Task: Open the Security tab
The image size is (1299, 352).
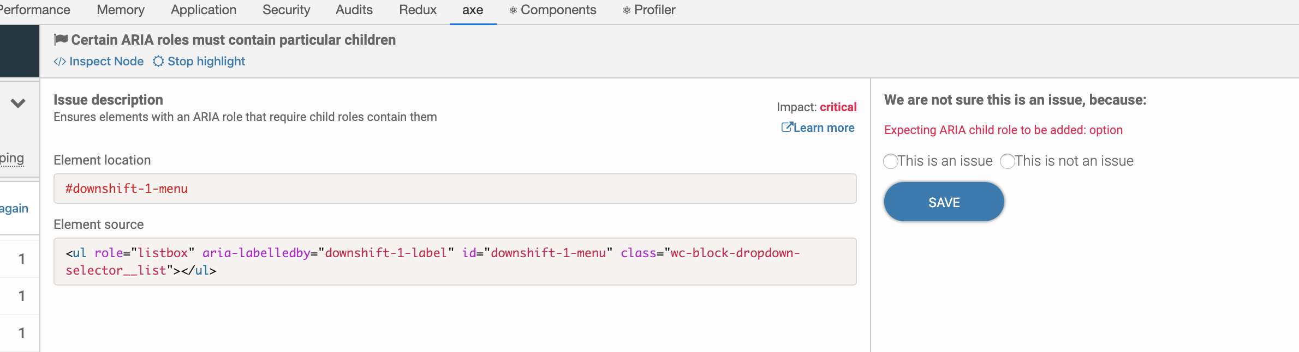Action: point(286,10)
